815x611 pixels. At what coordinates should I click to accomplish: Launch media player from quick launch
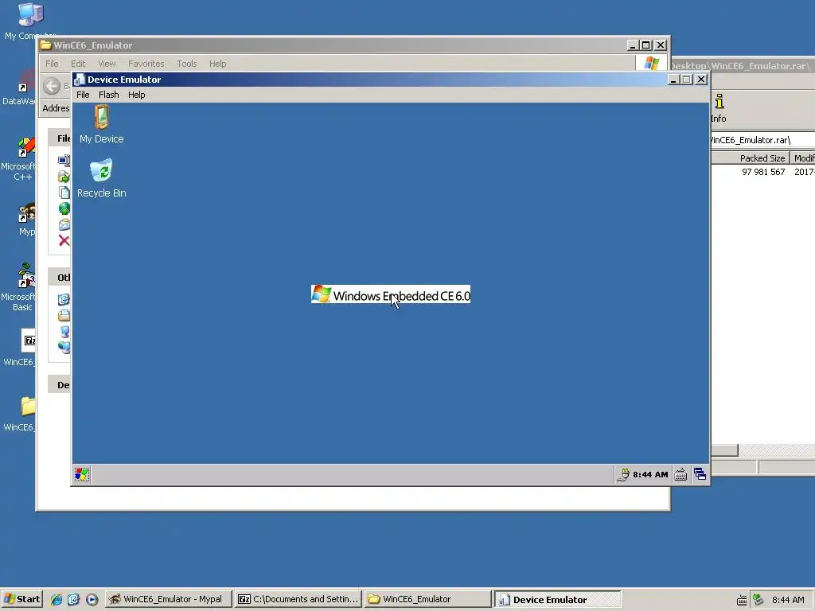(92, 599)
